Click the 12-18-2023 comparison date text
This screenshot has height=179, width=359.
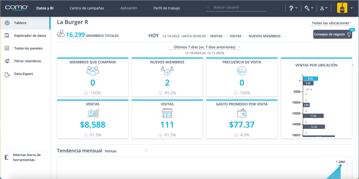(204, 53)
